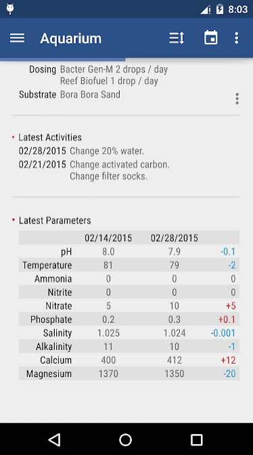Open the hamburger navigation menu
253x455 pixels.
click(18, 38)
